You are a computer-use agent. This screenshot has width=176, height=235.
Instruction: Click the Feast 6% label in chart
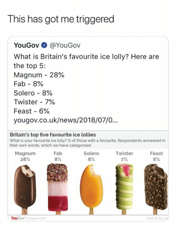156,156
